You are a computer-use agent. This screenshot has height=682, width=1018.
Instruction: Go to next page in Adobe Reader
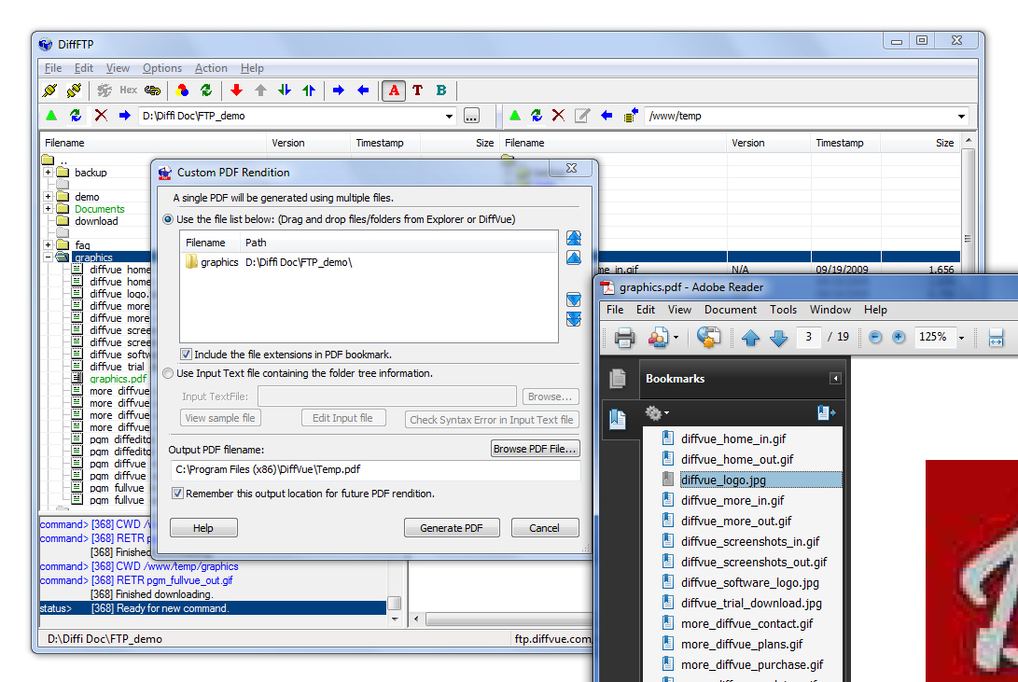[x=778, y=338]
